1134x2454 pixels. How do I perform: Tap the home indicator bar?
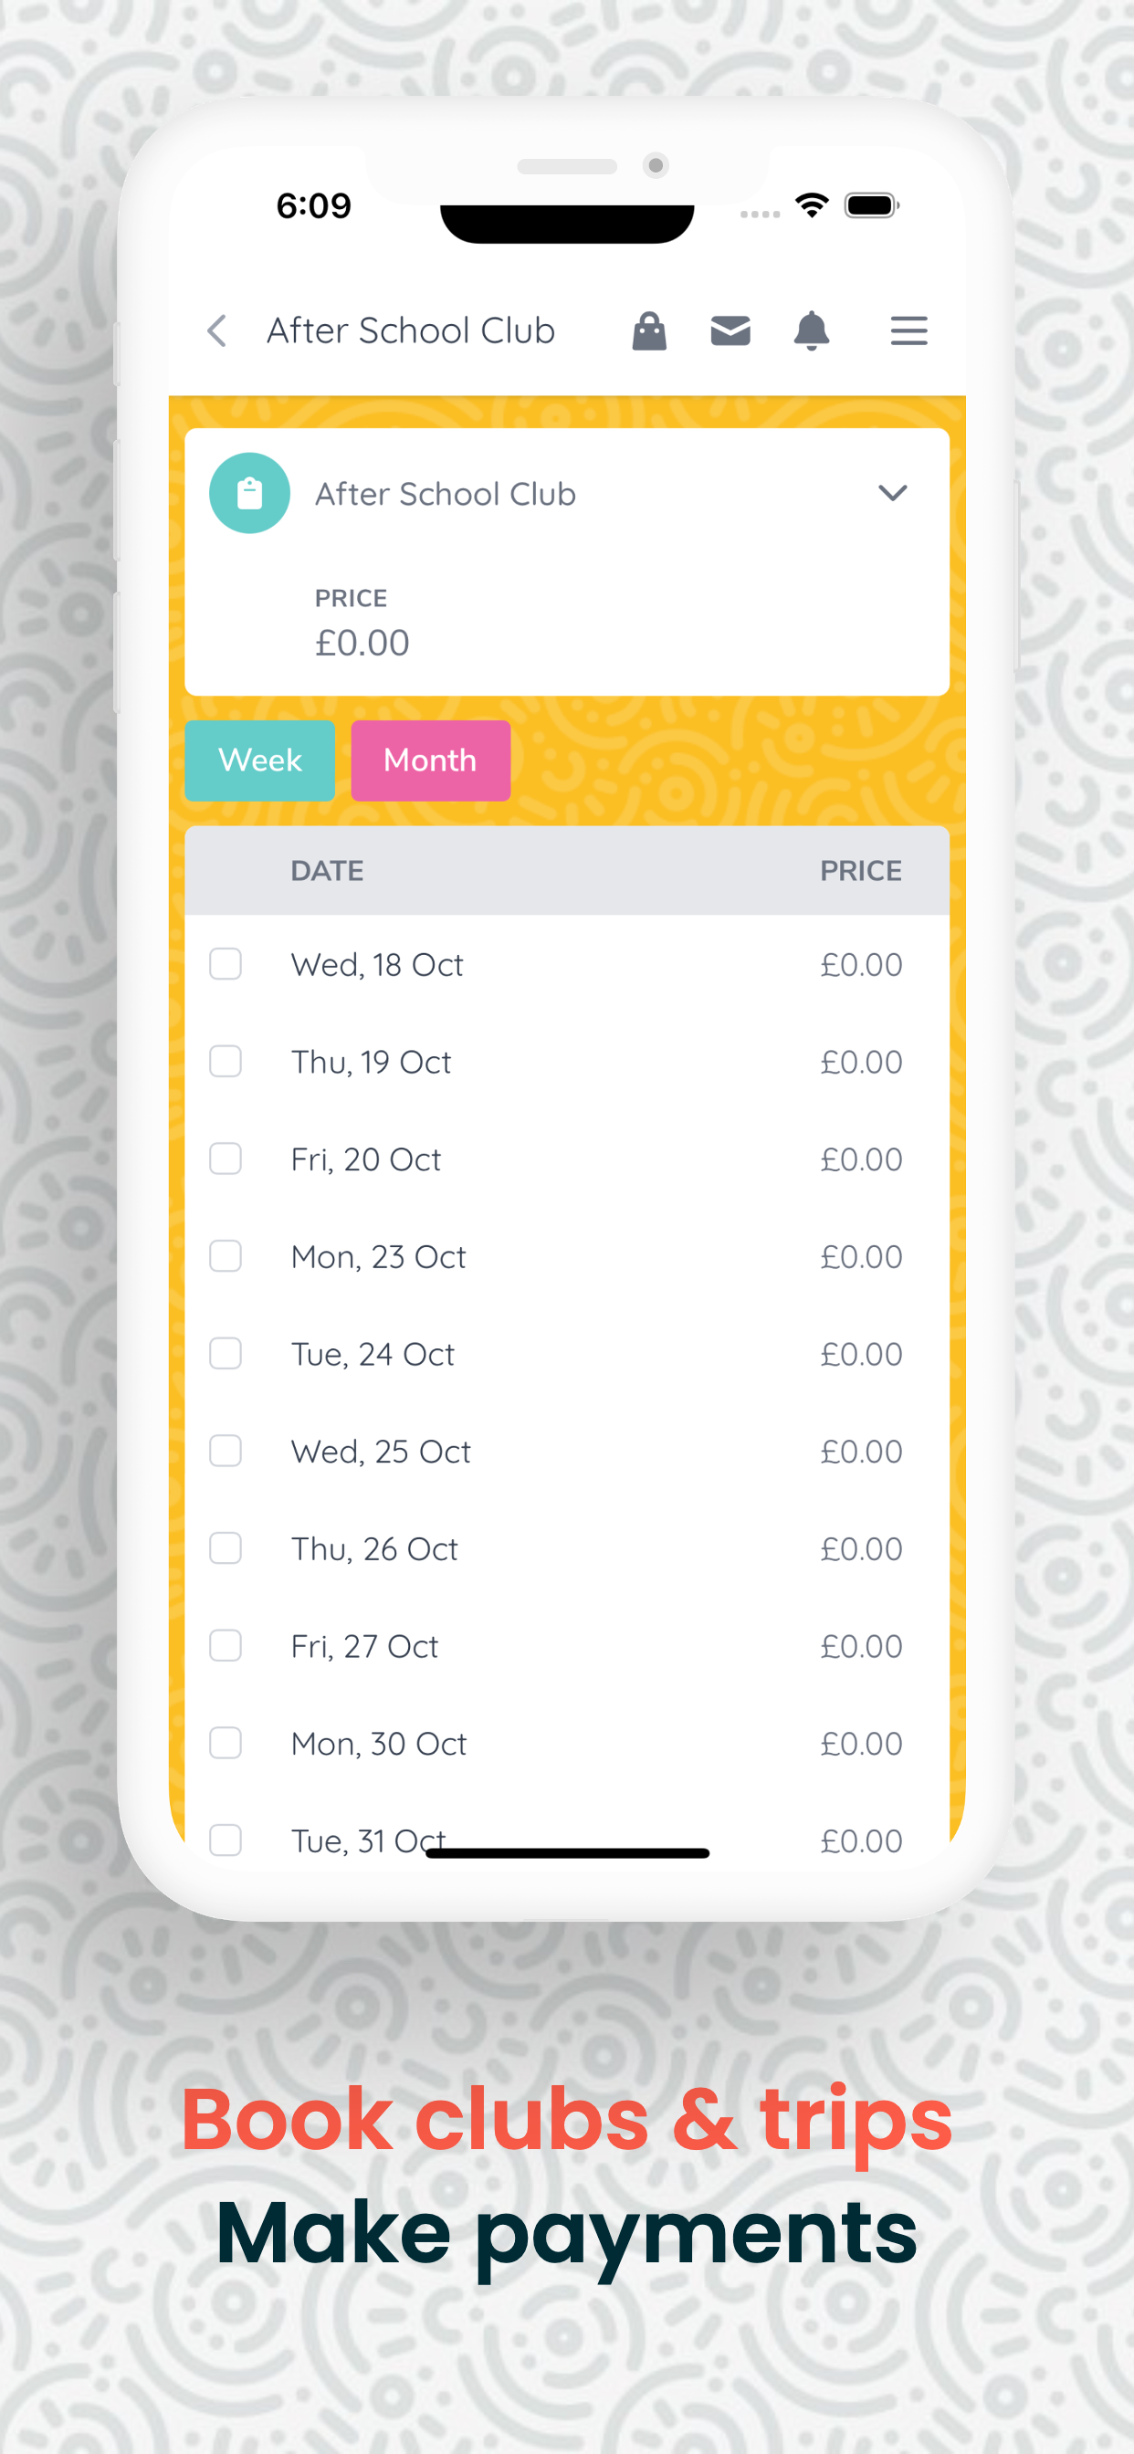[x=568, y=1853]
